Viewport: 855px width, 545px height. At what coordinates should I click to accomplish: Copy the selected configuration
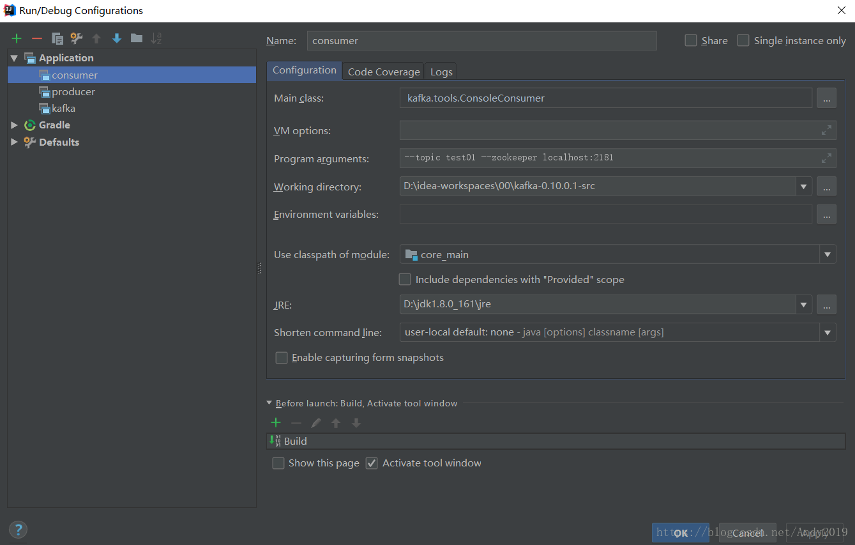click(x=57, y=38)
